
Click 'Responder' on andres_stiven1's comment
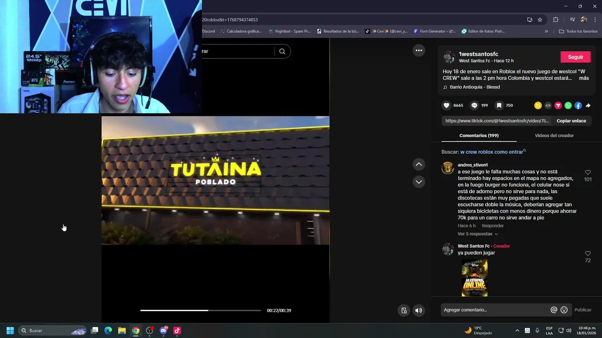tap(492, 226)
